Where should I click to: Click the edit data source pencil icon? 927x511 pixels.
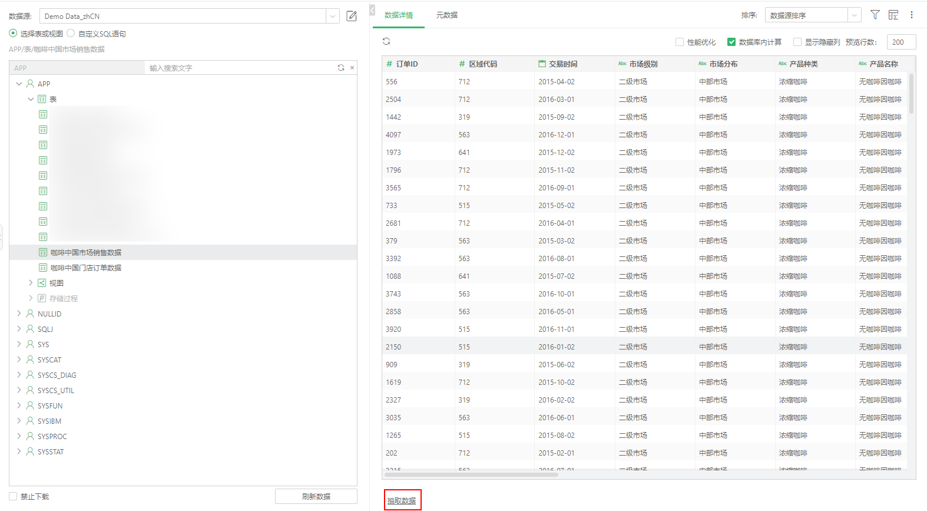[x=352, y=16]
